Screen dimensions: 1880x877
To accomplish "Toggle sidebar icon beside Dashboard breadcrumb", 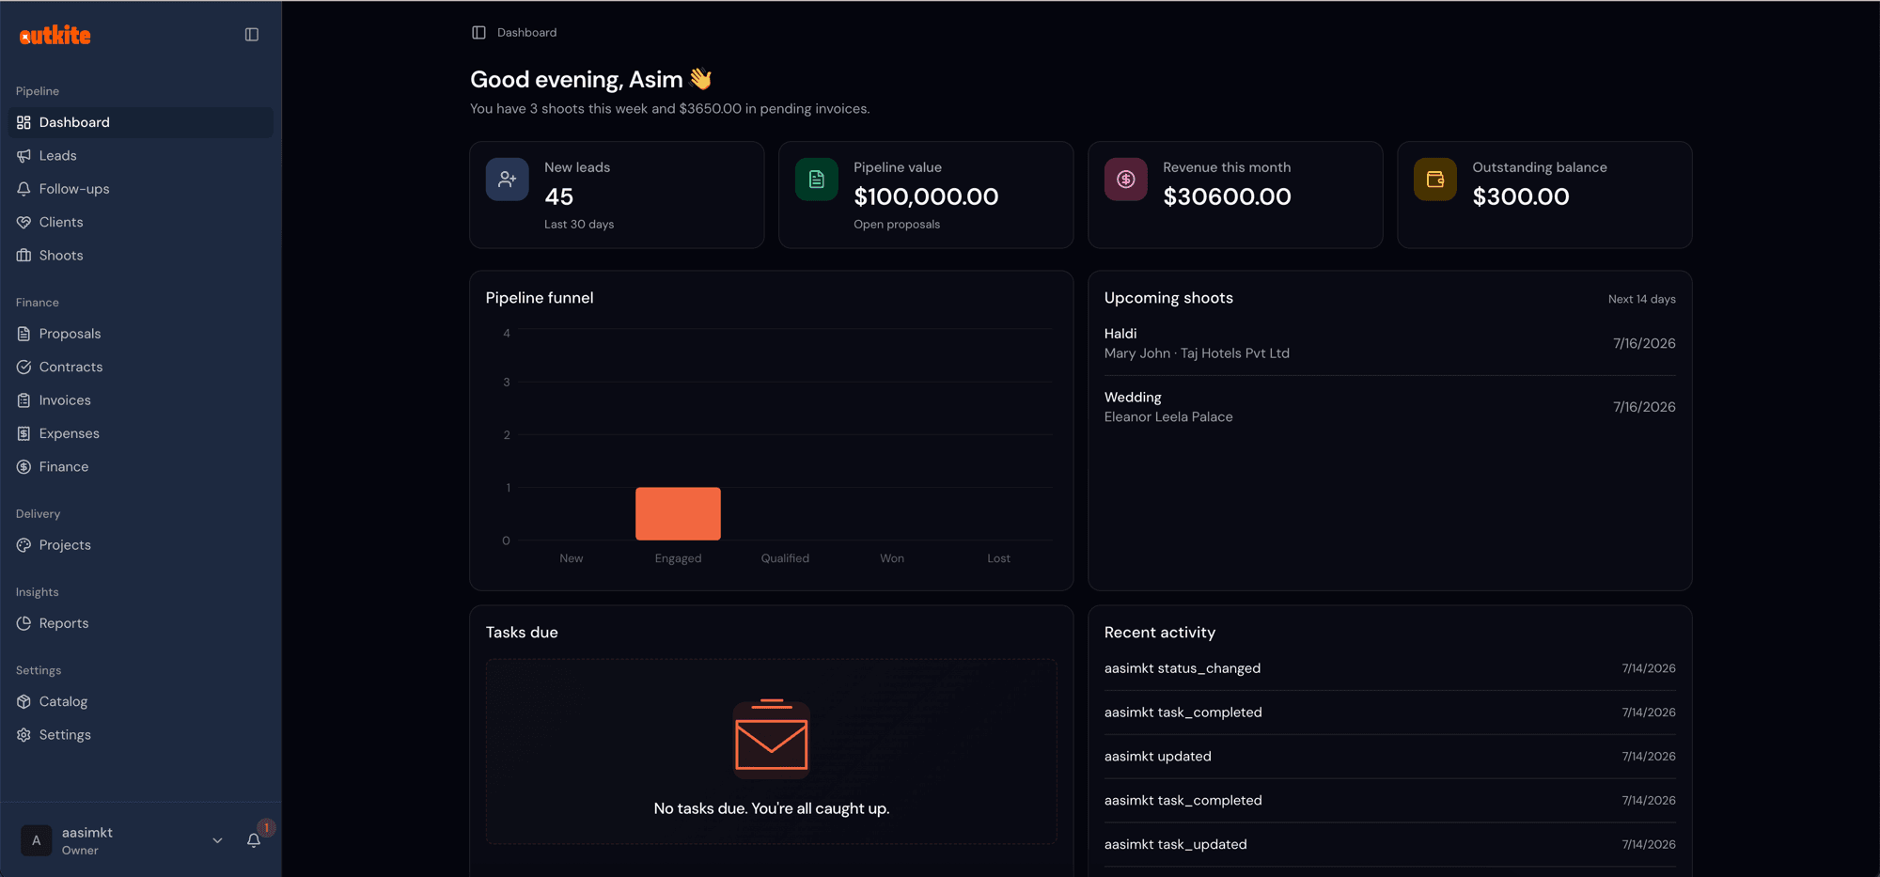I will tap(478, 33).
